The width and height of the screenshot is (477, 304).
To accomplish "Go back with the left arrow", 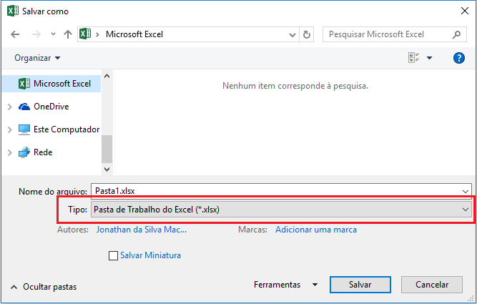I will (15, 34).
